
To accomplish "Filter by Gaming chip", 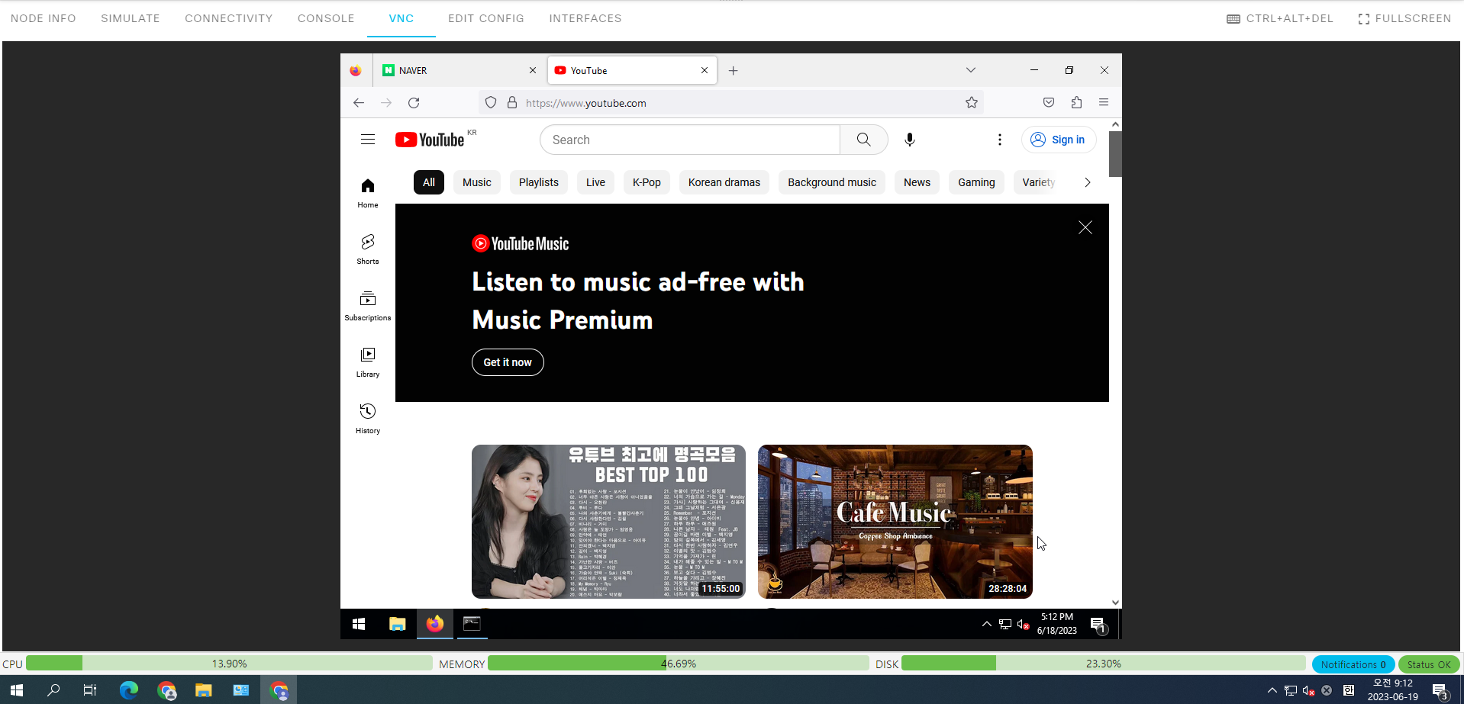I will (x=976, y=182).
